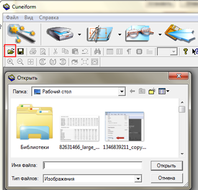Click the Открыть button
198x190 pixels.
pyautogui.click(x=167, y=165)
